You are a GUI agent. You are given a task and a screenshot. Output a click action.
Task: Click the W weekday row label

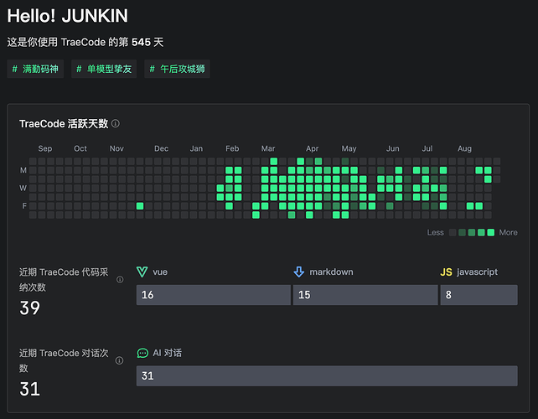(23, 188)
